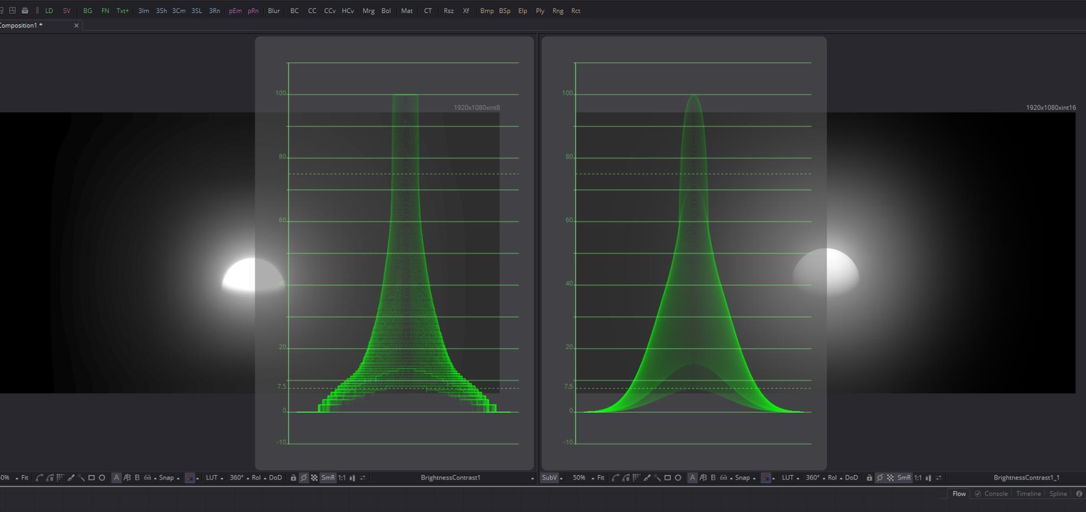Image resolution: width=1086 pixels, height=512 pixels.
Task: Add Resize node with Rsz button
Action: [449, 11]
